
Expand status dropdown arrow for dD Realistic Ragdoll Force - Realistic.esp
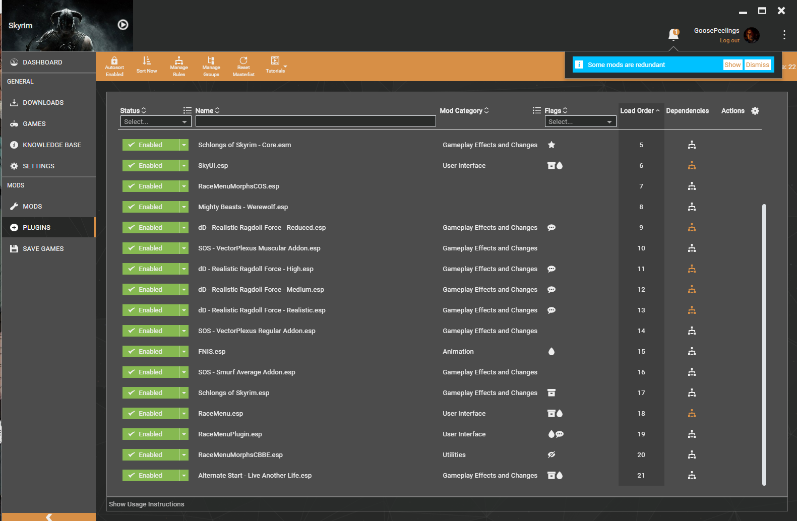pyautogui.click(x=184, y=310)
